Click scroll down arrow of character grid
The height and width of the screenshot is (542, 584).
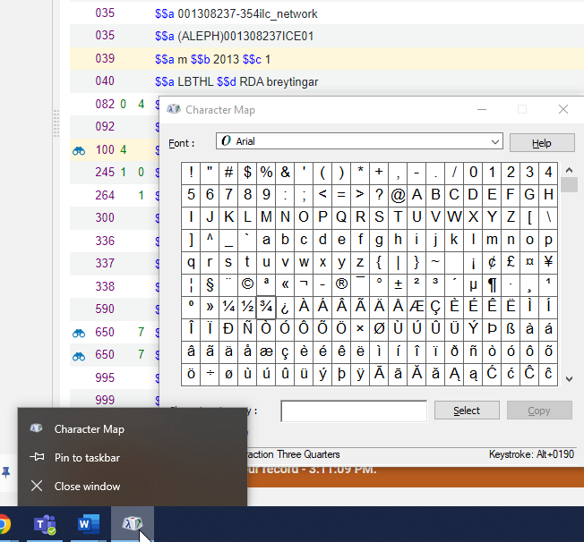coord(569,379)
